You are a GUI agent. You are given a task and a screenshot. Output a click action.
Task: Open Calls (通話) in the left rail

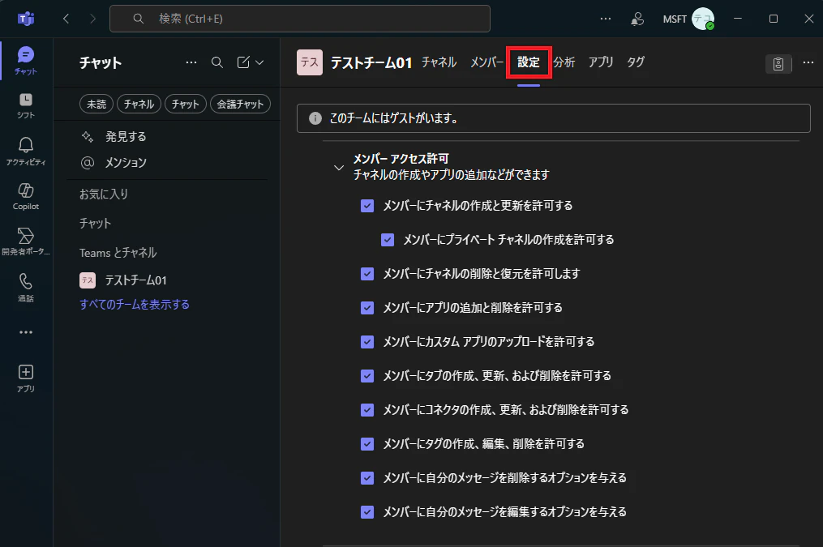pyautogui.click(x=26, y=288)
